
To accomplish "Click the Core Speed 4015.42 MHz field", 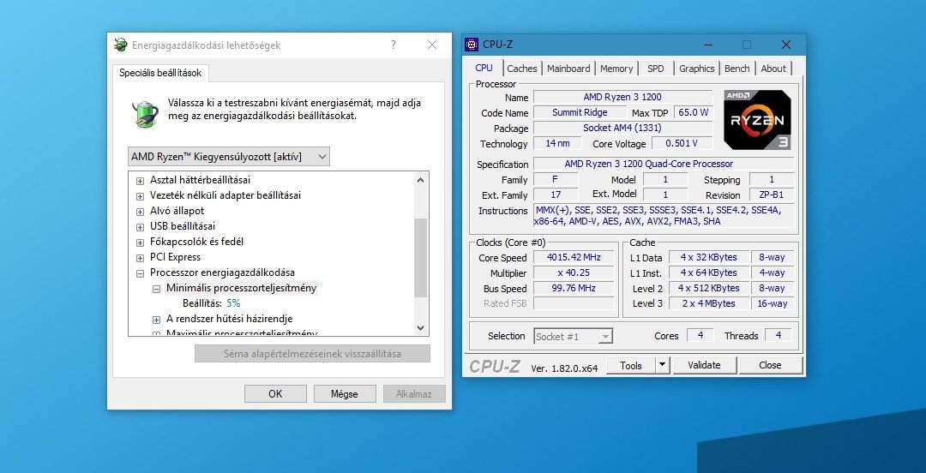I will [x=574, y=257].
